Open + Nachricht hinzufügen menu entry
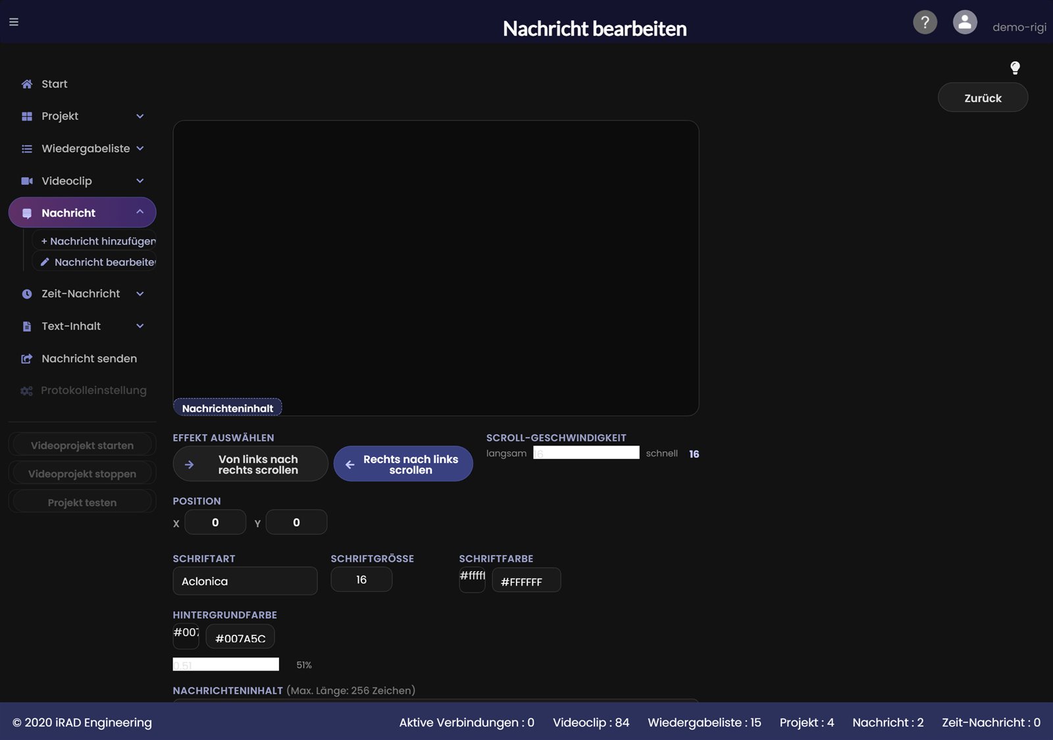 [x=95, y=241]
